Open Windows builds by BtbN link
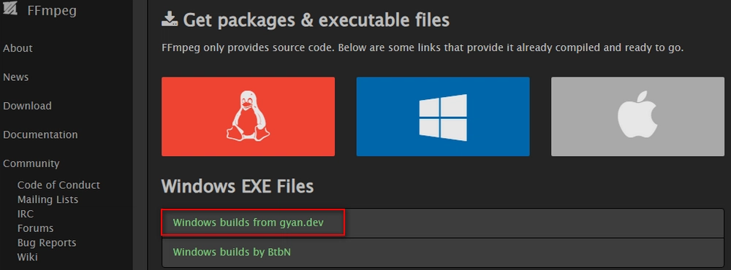This screenshot has width=731, height=270. point(232,252)
